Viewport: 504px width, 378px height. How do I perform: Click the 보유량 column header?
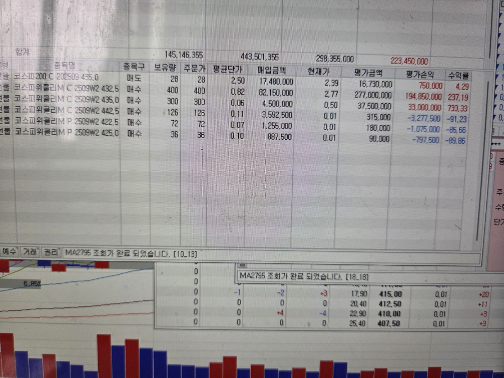(165, 67)
